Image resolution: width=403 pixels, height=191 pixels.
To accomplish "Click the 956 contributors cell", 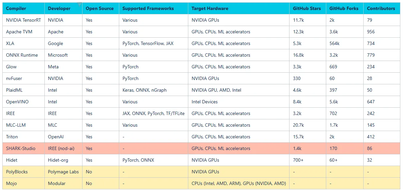I will point(382,32).
